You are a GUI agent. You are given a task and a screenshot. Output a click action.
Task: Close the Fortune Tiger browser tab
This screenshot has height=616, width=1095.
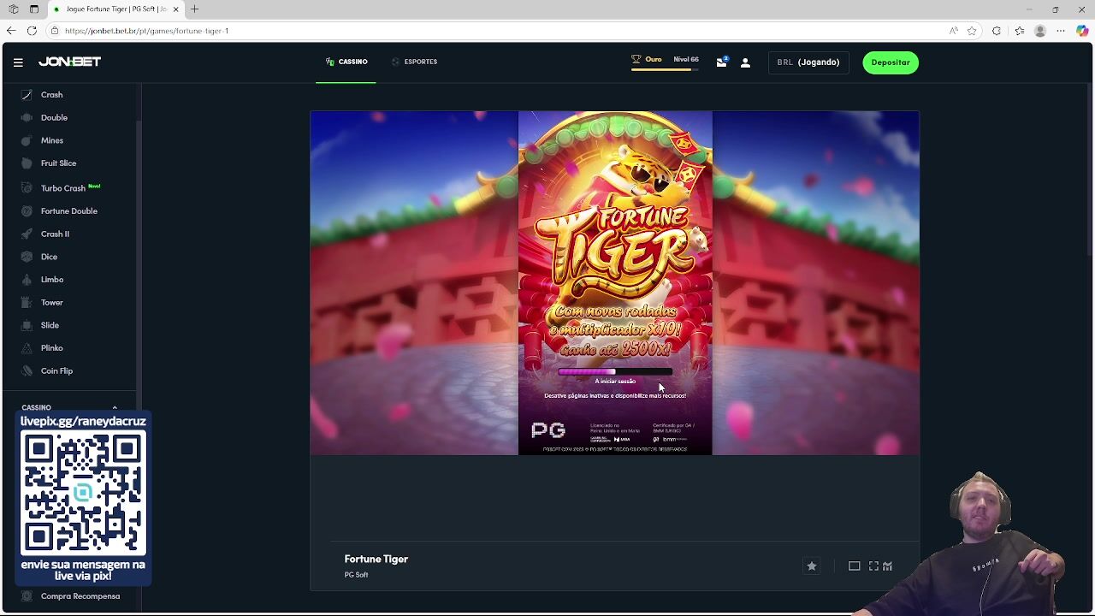click(x=176, y=9)
